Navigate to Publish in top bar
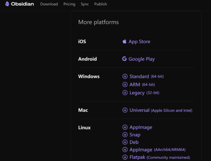 pyautogui.click(x=101, y=4)
